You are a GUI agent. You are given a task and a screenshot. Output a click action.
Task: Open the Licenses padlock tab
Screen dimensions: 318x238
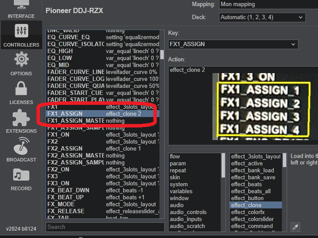pos(21,92)
